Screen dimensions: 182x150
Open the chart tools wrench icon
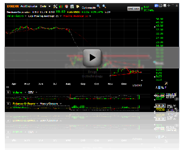pos(55,6)
